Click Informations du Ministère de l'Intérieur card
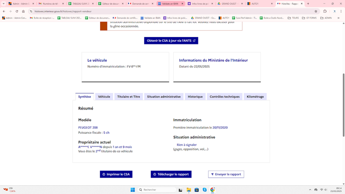This screenshot has width=345, height=194. coord(217,67)
